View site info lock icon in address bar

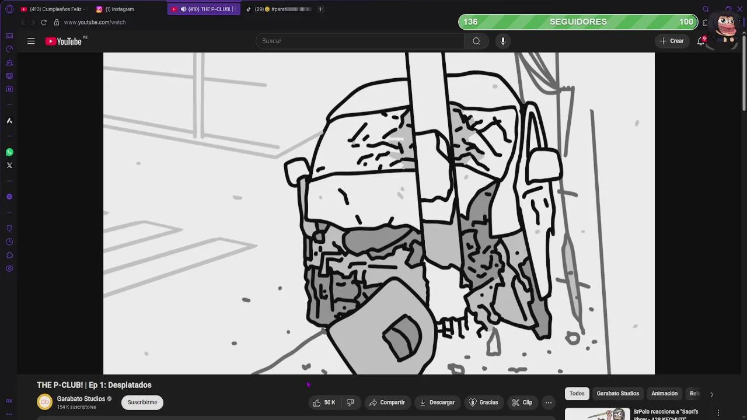(57, 22)
